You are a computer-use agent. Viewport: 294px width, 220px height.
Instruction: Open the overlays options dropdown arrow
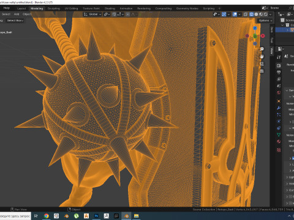[x=239, y=14]
